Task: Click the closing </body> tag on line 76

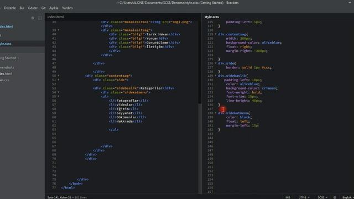Action: click(x=76, y=184)
